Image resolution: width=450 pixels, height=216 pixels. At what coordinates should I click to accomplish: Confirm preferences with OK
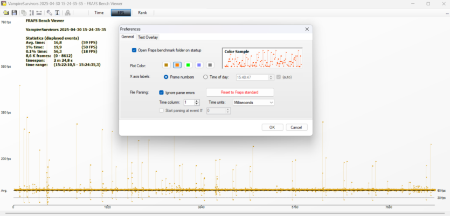tap(272, 127)
